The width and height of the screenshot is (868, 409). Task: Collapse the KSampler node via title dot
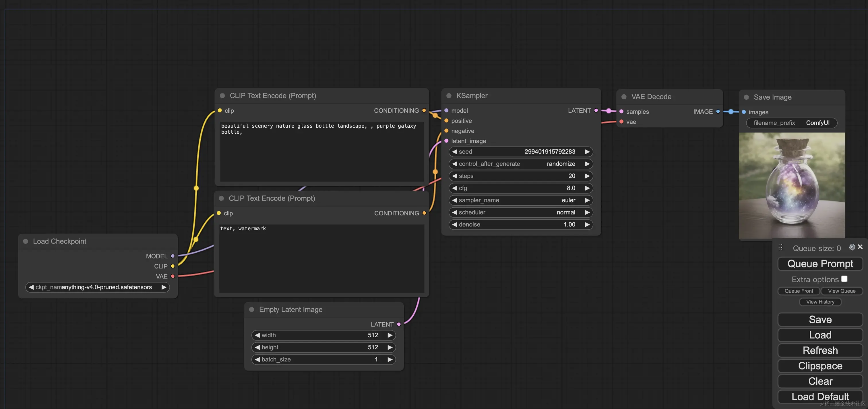(449, 96)
